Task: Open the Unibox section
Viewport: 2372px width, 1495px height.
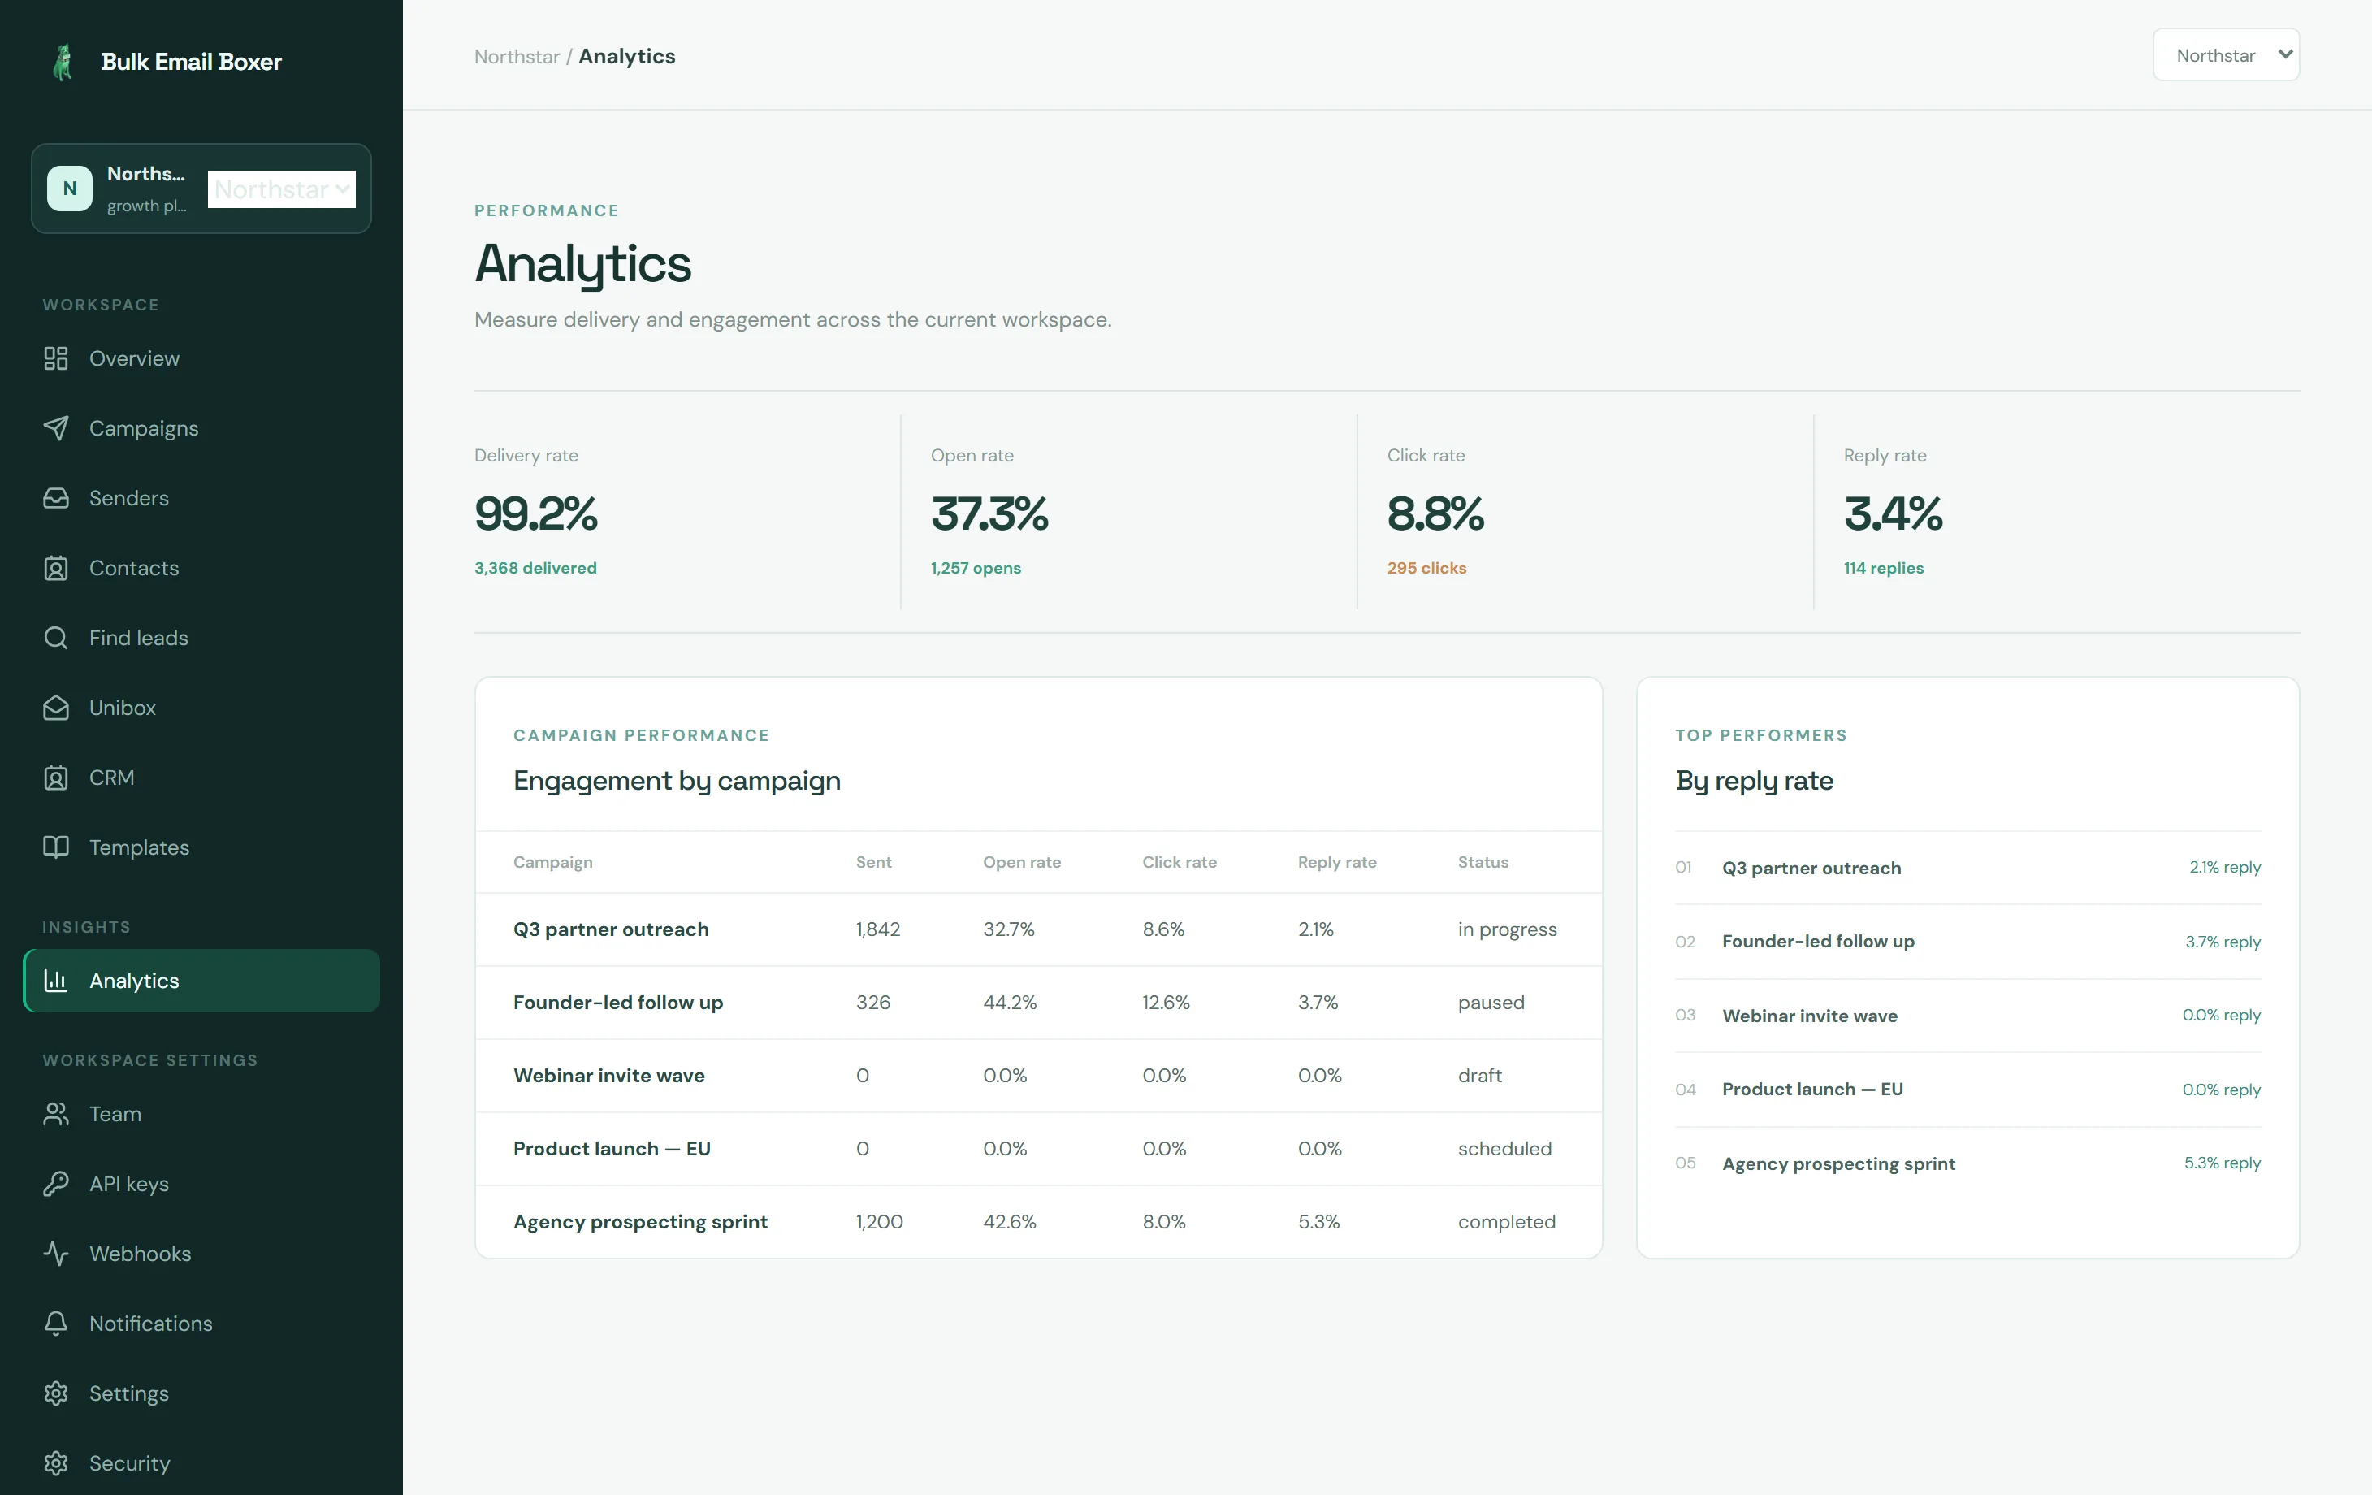Action: click(x=201, y=708)
